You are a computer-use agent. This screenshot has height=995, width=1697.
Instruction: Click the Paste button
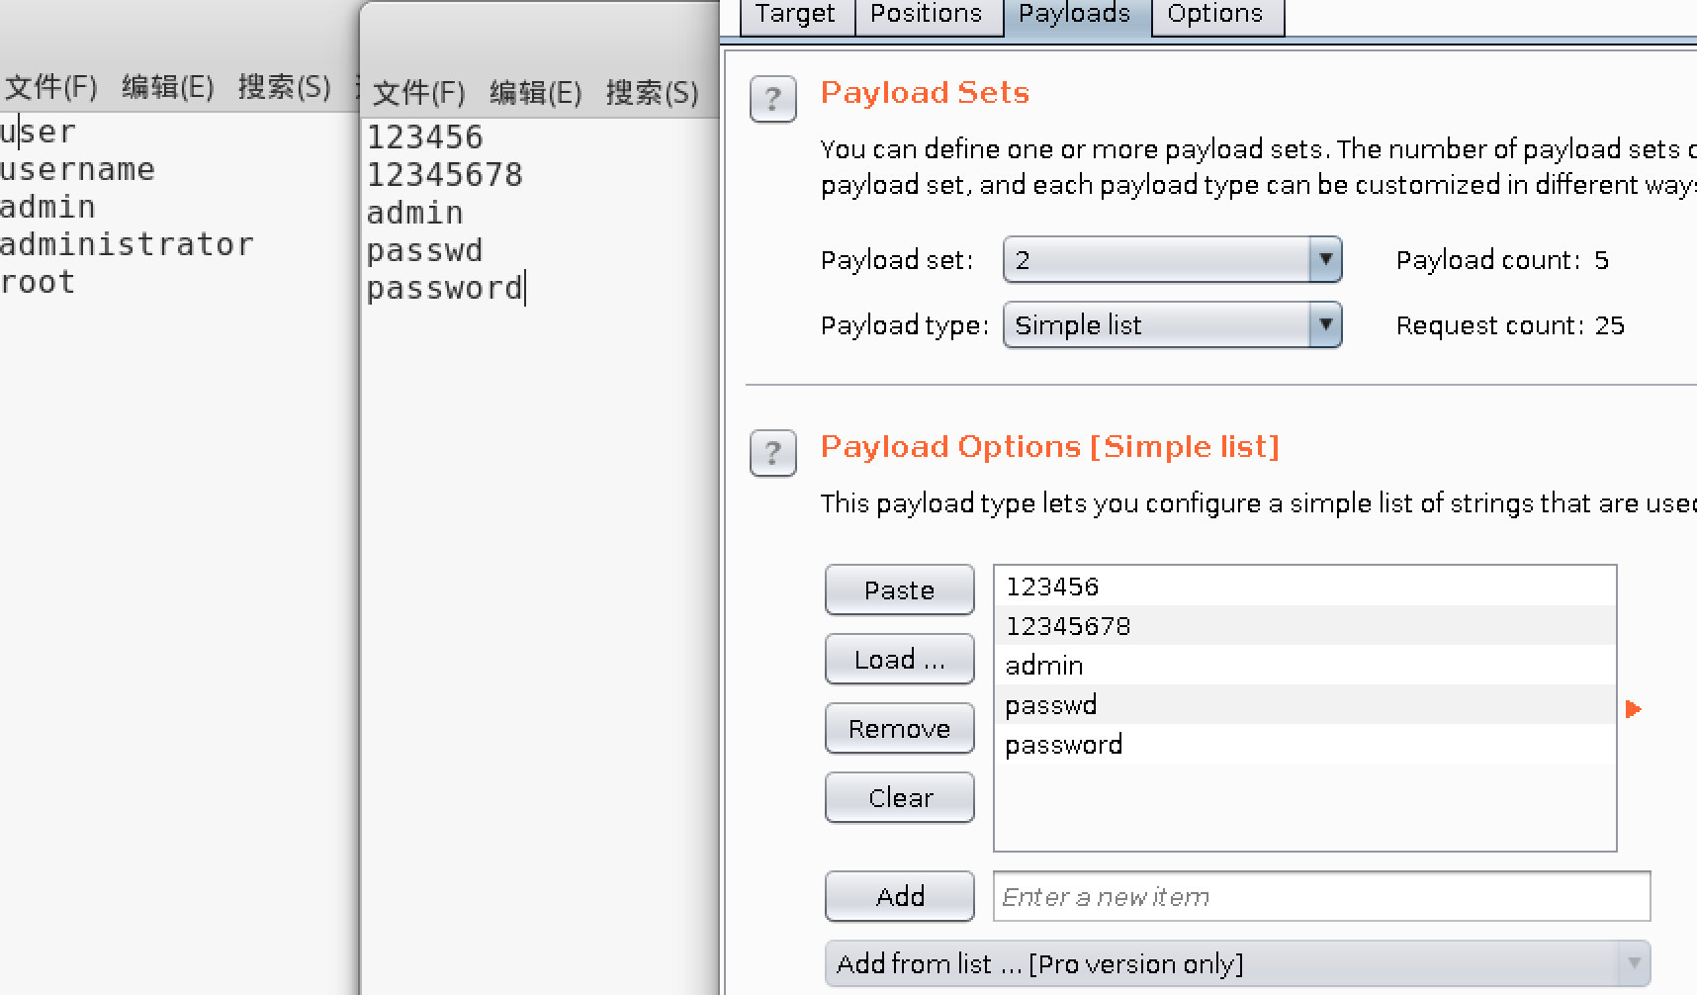(x=898, y=589)
